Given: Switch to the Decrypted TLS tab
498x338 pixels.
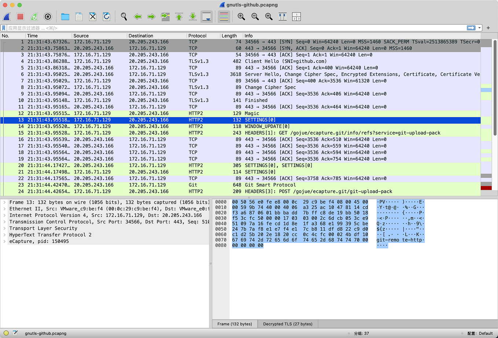Looking at the screenshot, I should tap(288, 324).
